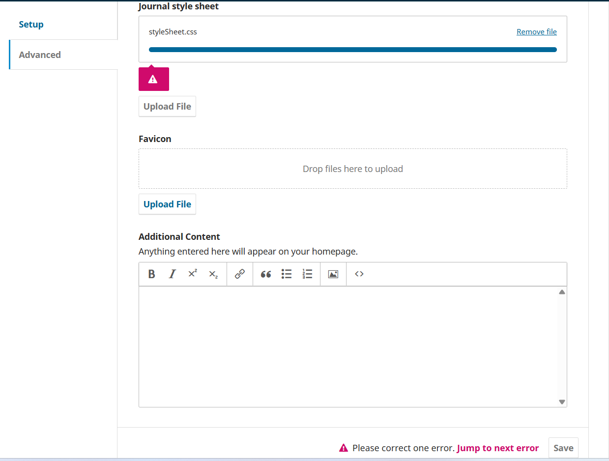Click Upload File under Journal style sheet
The width and height of the screenshot is (609, 461).
[167, 107]
